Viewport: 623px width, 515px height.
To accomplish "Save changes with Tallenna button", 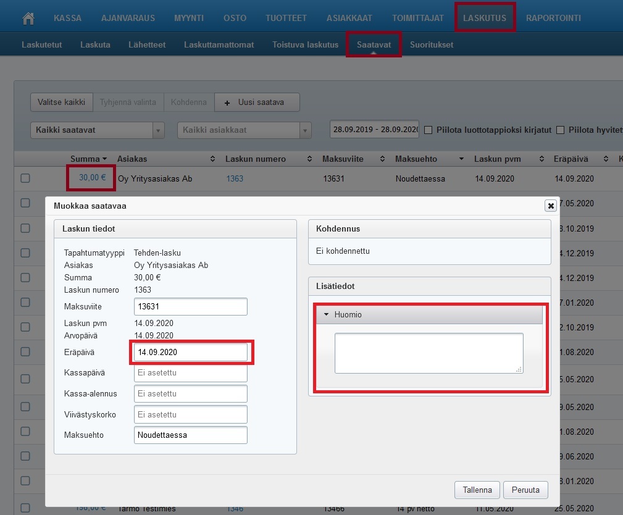I will point(477,490).
